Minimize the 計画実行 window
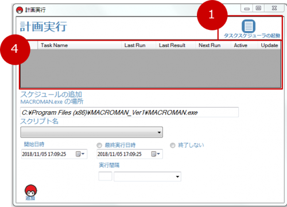Image resolution: width=287 pixels, height=207 pixels. 247,9
